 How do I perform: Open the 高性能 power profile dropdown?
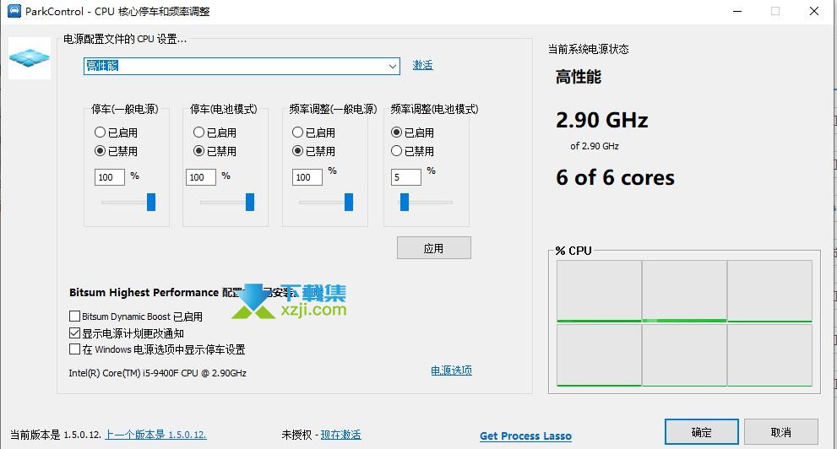[x=242, y=66]
